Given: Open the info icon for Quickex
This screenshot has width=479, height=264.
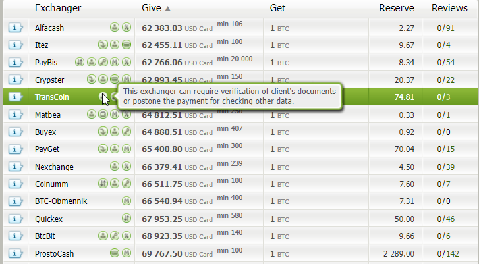Looking at the screenshot, I should pyautogui.click(x=15, y=219).
